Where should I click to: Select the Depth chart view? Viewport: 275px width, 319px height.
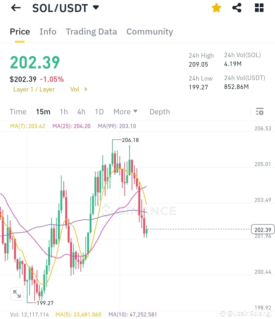point(159,111)
